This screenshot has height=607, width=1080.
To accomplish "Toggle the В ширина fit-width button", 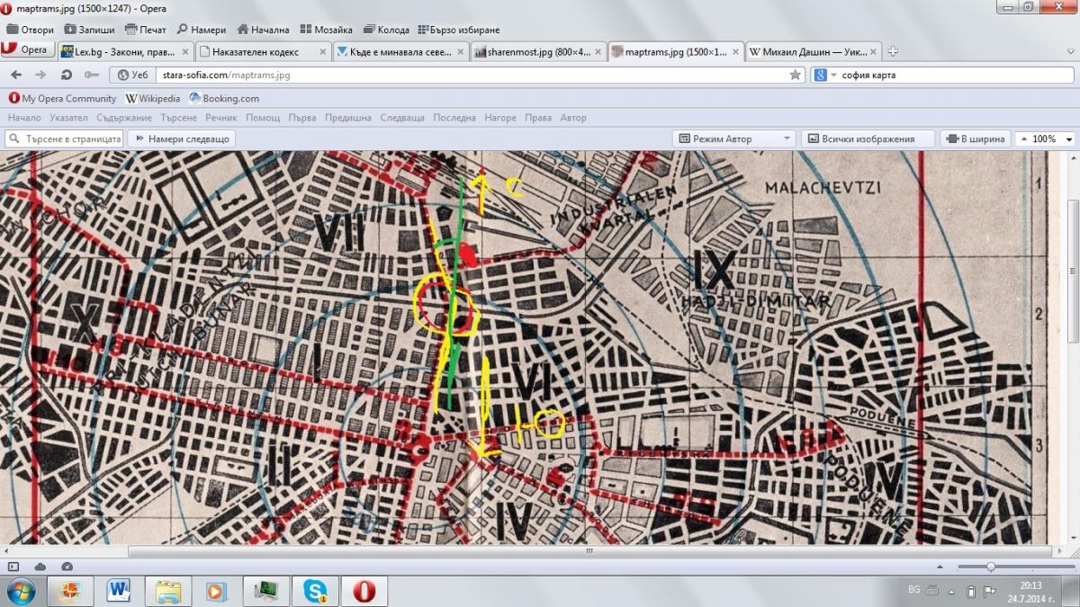I will (975, 138).
